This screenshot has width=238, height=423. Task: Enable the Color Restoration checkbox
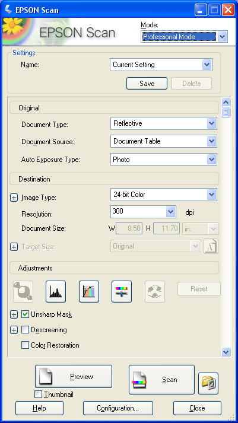tap(25, 345)
